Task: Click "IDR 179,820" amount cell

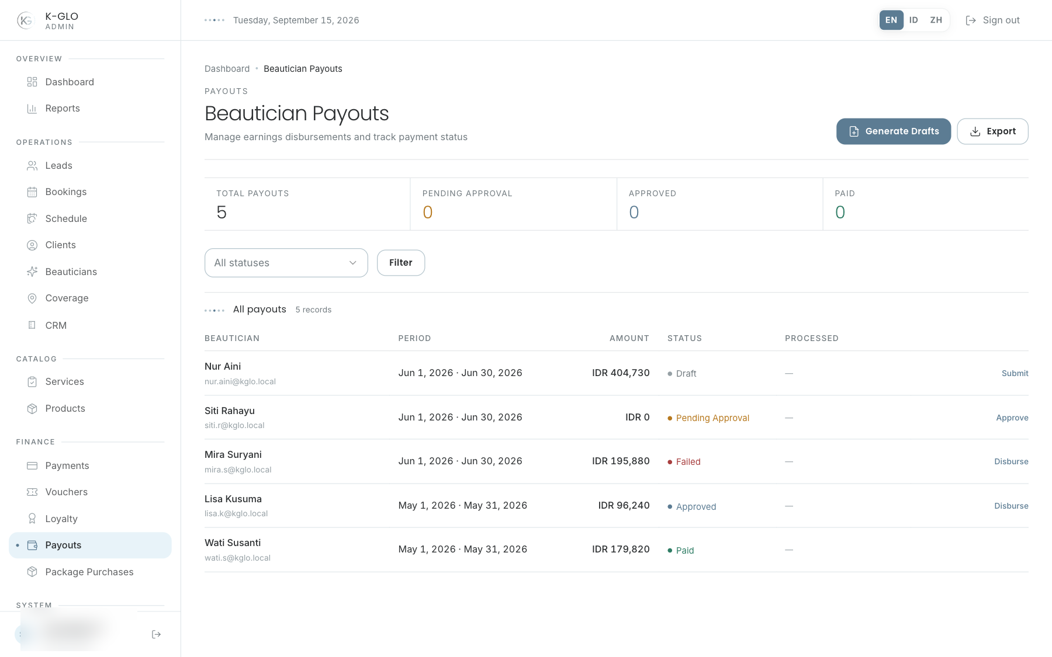Action: (x=621, y=550)
